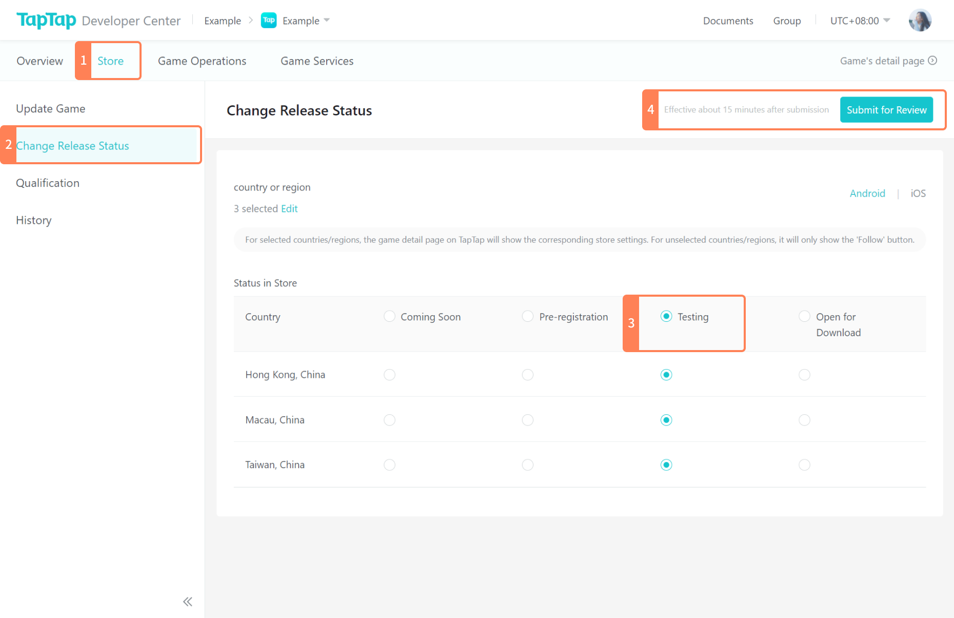Click the TapTap logo
954x618 pixels.
point(46,20)
